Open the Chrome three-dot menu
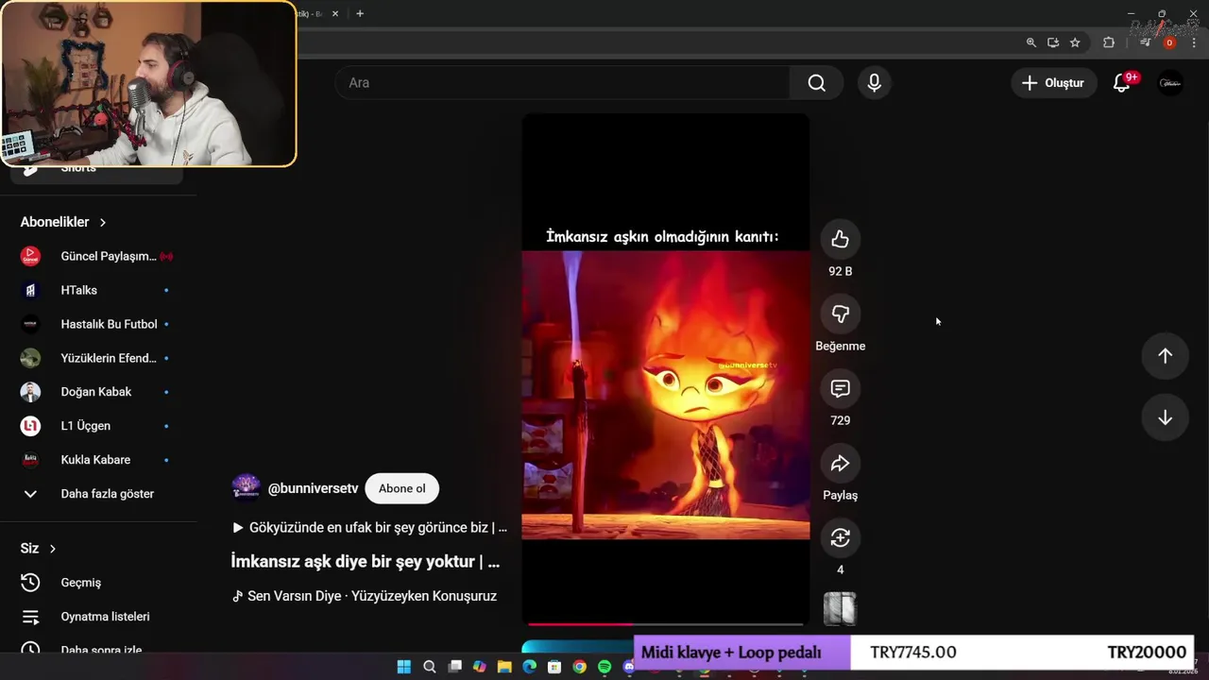Screen dimensions: 1209x680 pyautogui.click(x=1194, y=42)
